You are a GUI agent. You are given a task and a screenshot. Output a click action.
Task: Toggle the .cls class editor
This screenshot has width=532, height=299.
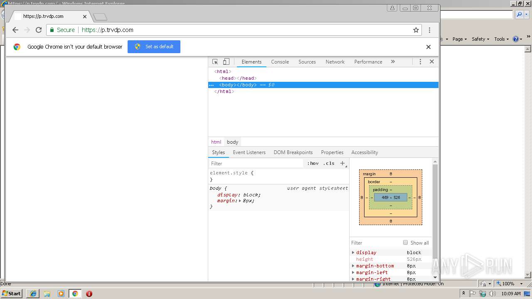[x=329, y=164]
